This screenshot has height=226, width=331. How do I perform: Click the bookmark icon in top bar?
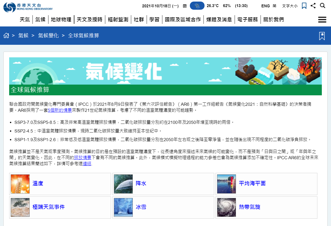tap(304, 6)
